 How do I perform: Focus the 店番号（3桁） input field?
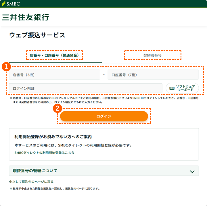coord(55,75)
